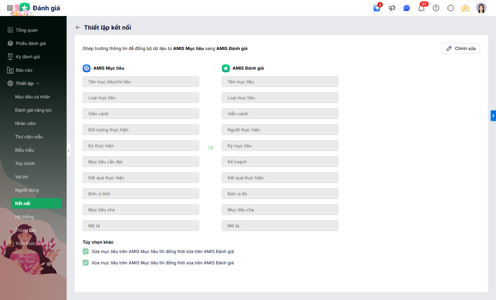The image size is (496, 300).
Task: Open the megaphone announcements icon
Action: click(392, 8)
